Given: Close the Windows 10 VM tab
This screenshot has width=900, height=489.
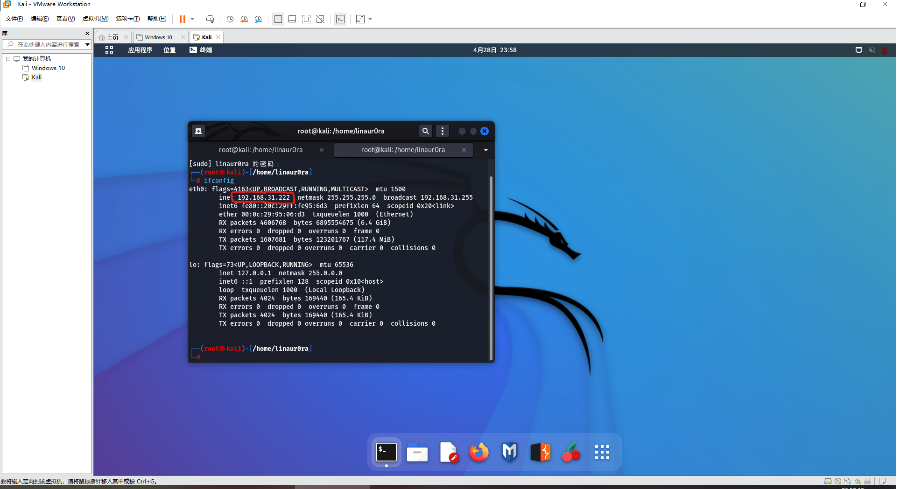Looking at the screenshot, I should (183, 37).
